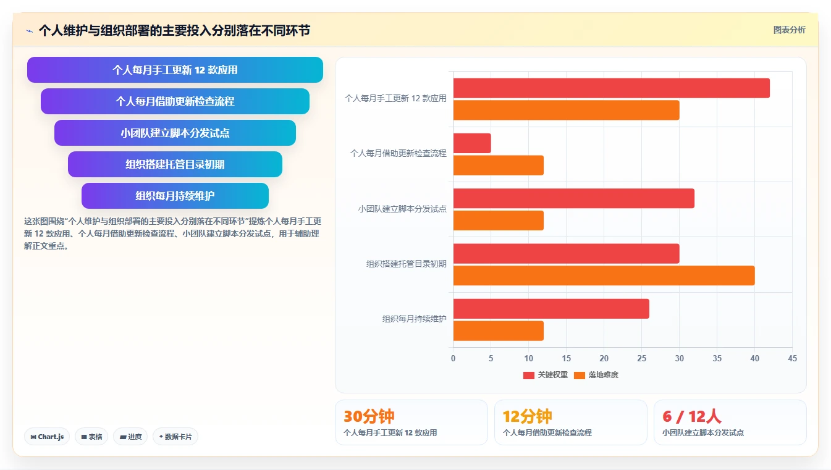Image resolution: width=831 pixels, height=470 pixels.
Task: Click the icon in the 表格 tag
Action: [84, 437]
